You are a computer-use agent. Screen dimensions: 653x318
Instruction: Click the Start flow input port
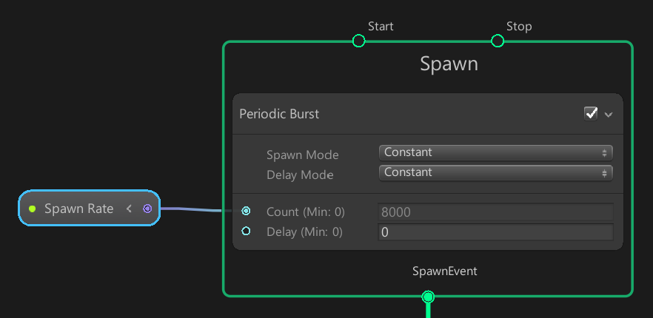358,41
